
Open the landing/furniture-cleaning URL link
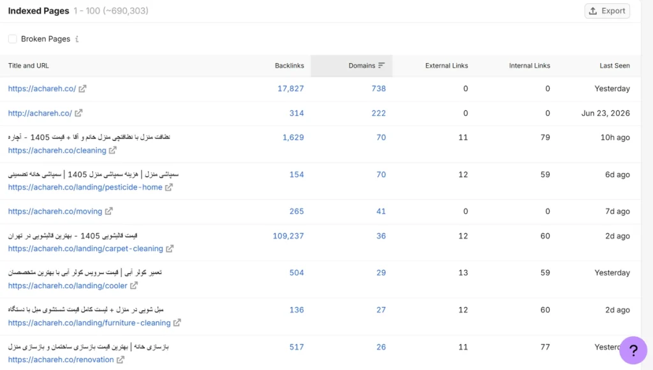[89, 323]
